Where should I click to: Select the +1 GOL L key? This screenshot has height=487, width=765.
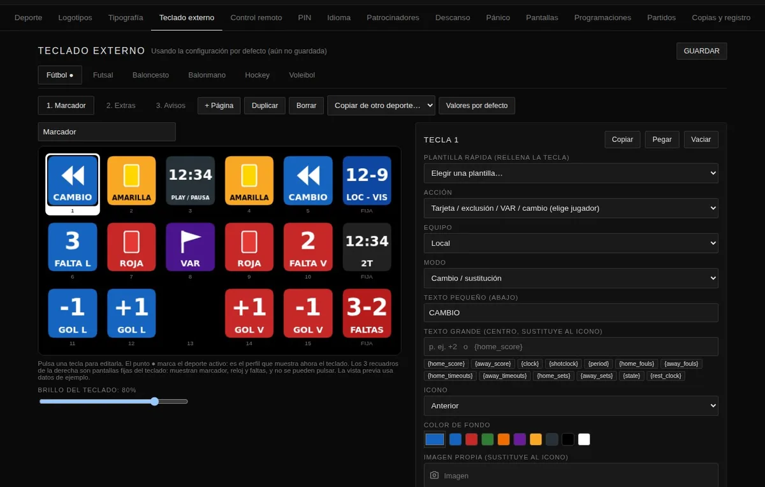[131, 313]
